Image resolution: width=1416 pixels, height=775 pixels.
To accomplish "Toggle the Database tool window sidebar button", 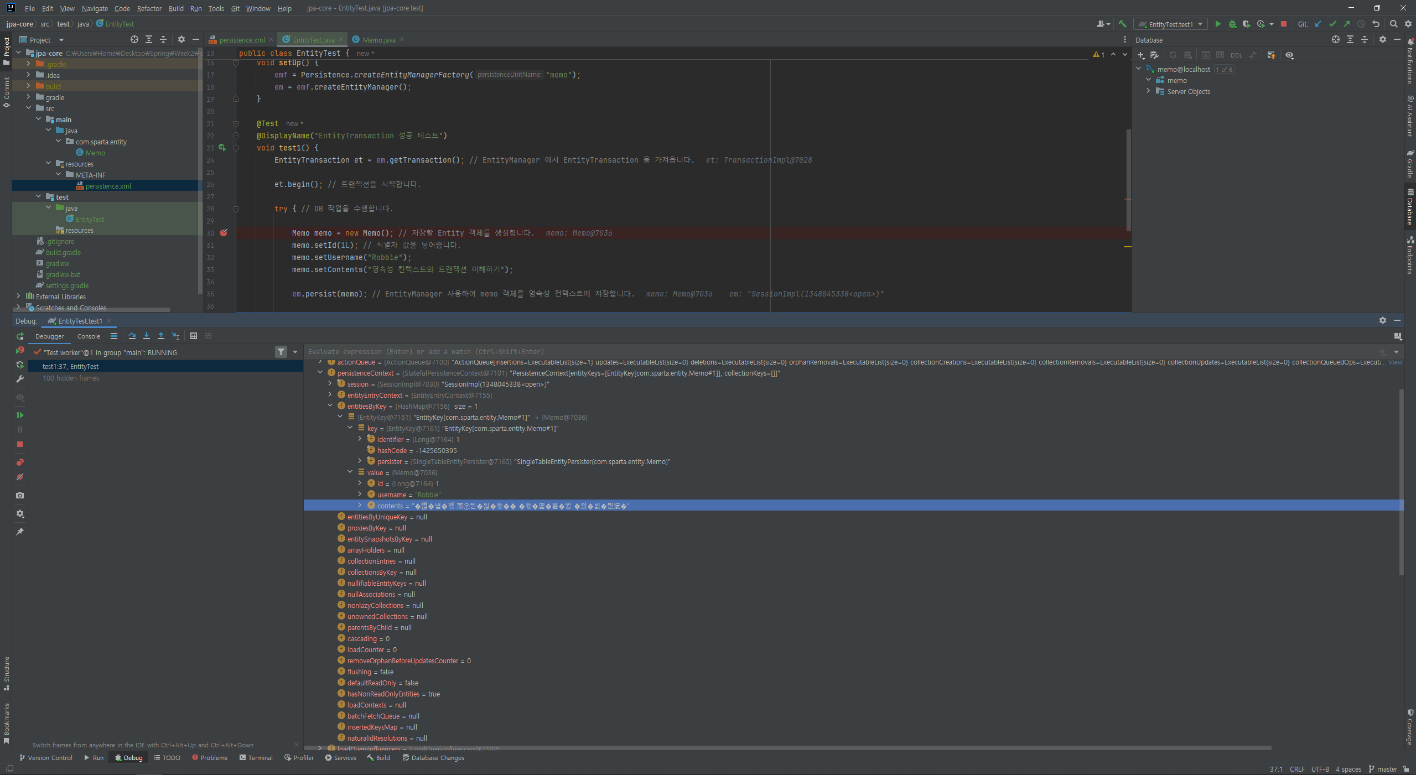I will (x=1410, y=206).
